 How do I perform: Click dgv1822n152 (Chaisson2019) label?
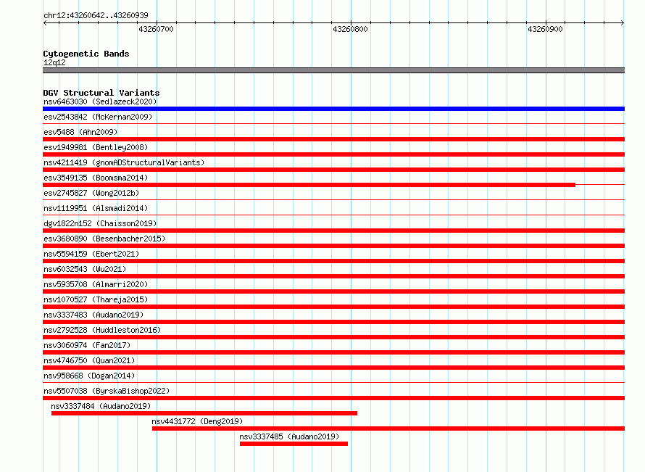[100, 223]
